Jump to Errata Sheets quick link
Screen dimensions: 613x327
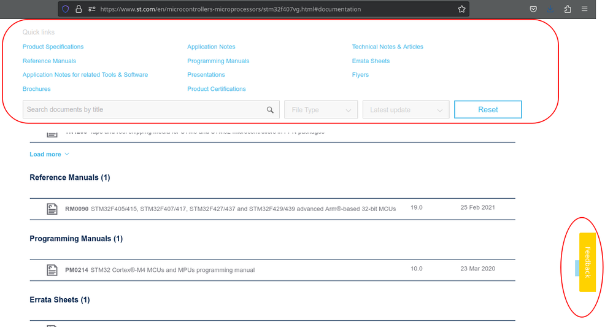371,61
